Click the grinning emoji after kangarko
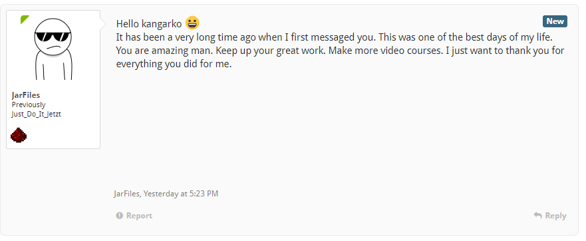 coord(192,23)
